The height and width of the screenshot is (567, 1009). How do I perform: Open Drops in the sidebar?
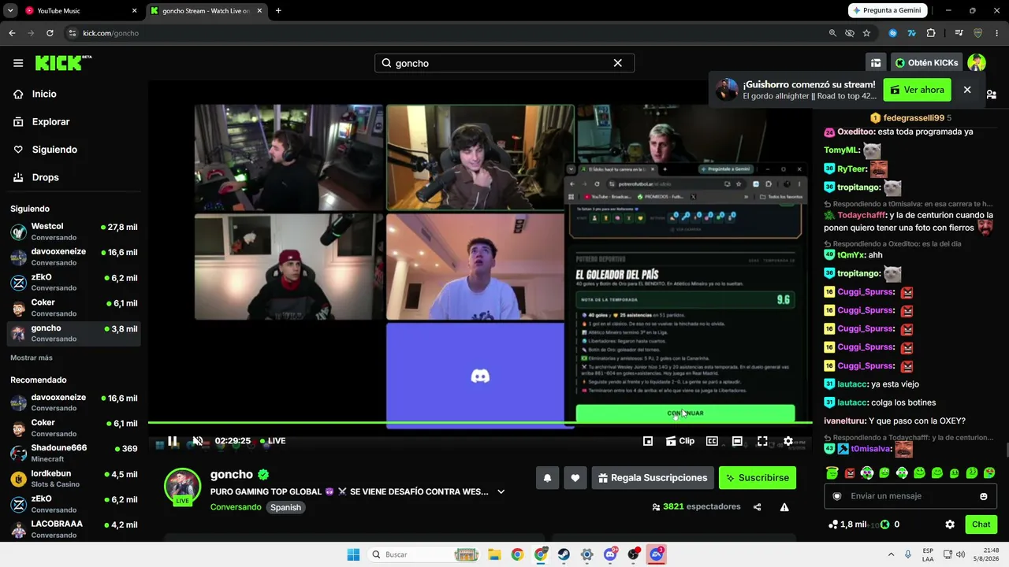pos(74,177)
